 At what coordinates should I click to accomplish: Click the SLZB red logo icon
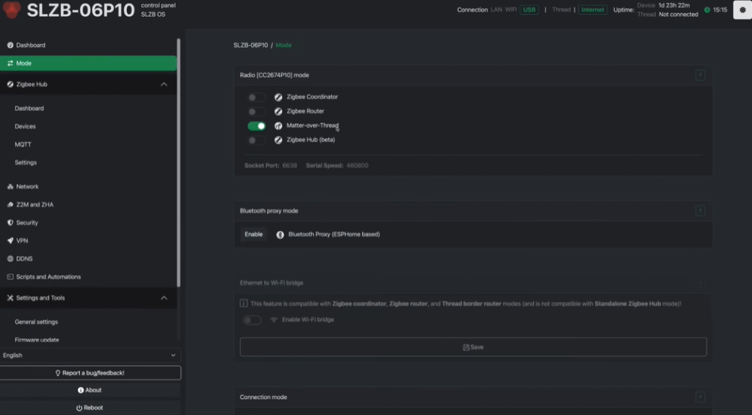coord(11,9)
